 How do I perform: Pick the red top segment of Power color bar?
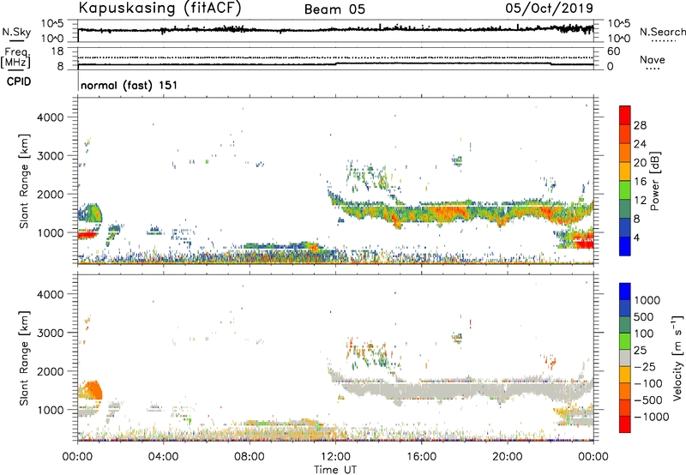[x=625, y=115]
